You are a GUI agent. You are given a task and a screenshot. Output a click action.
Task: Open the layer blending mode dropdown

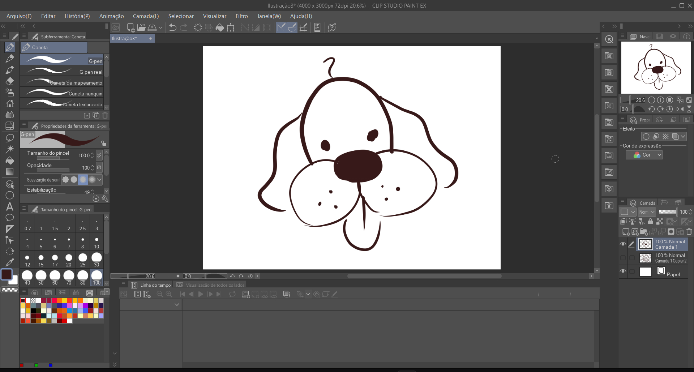tap(647, 212)
